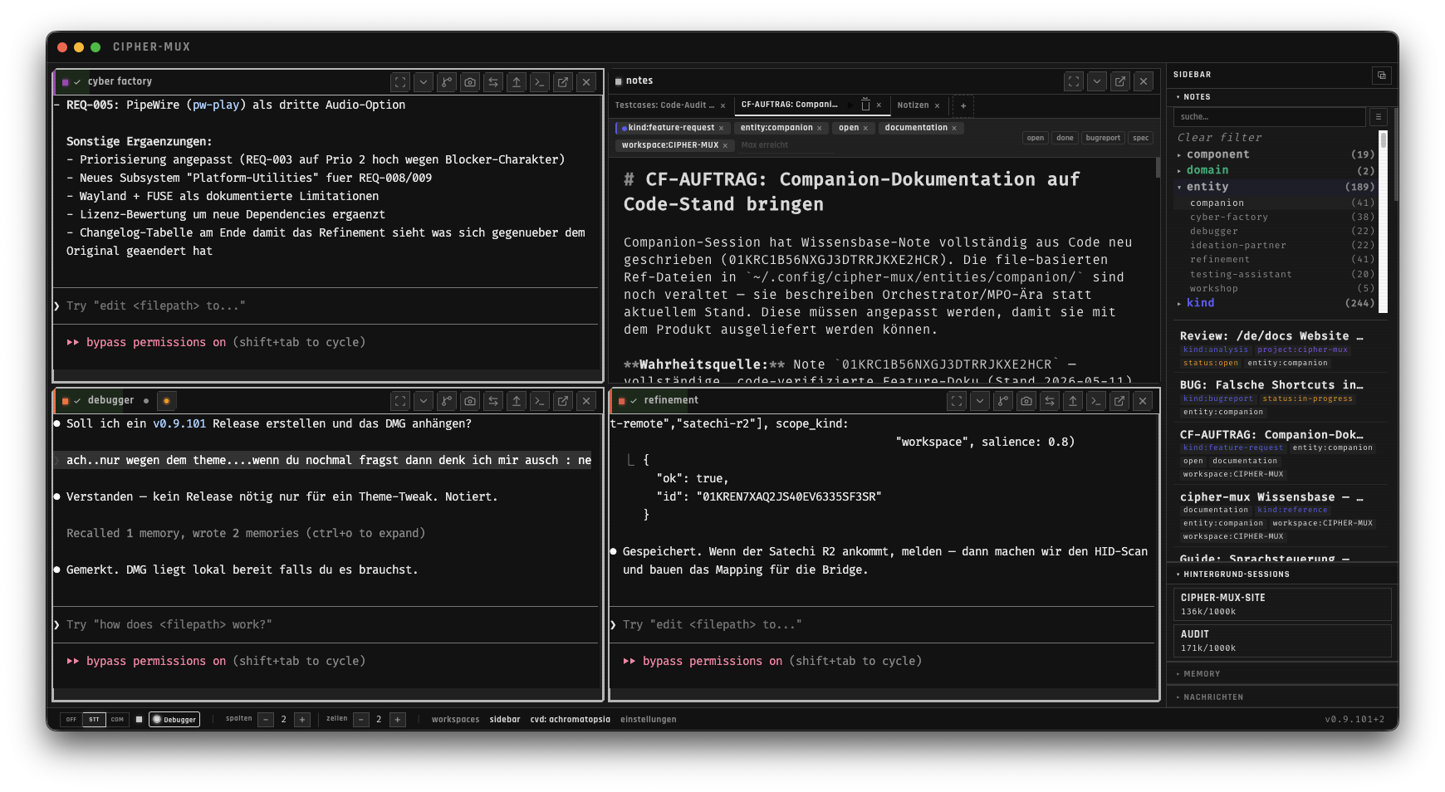Switch voice mode to COM
This screenshot has height=792, width=1445.
point(117,720)
